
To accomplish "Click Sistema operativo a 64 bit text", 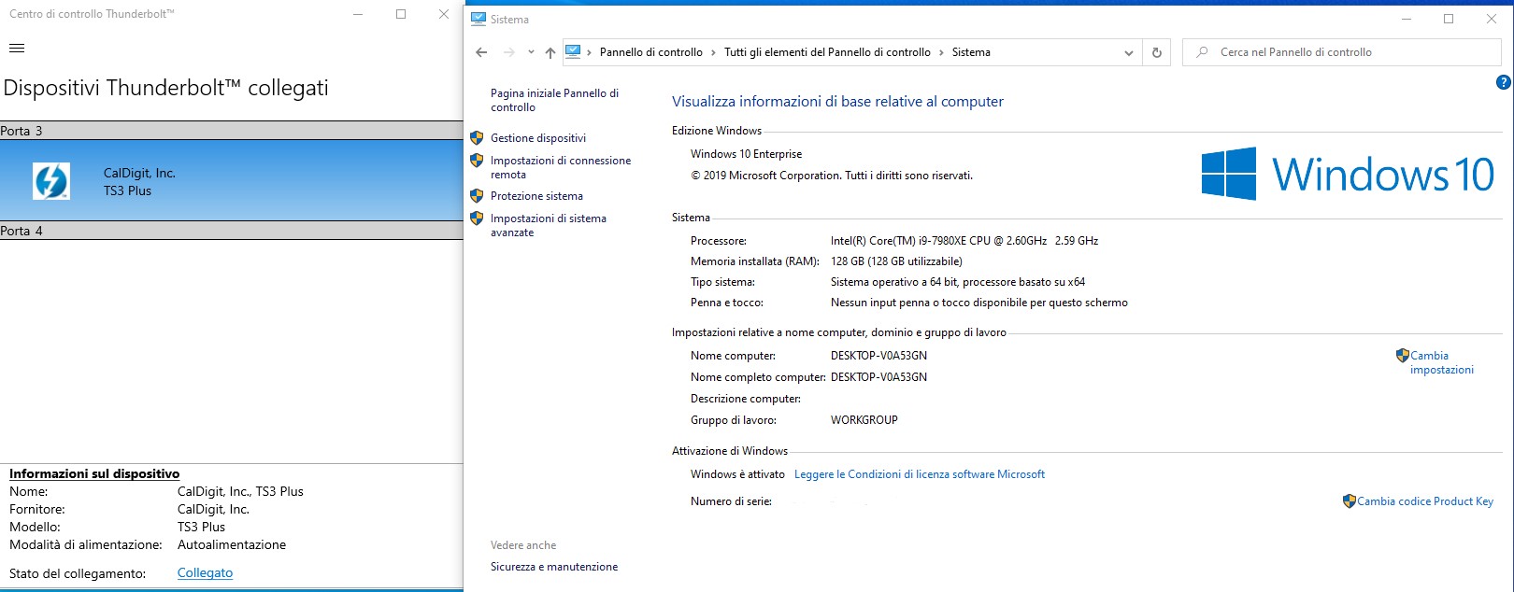I will pos(958,282).
